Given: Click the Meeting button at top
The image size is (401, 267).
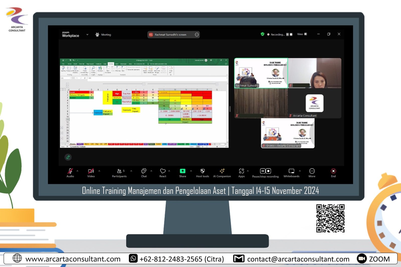Looking at the screenshot, I should click(x=103, y=35).
